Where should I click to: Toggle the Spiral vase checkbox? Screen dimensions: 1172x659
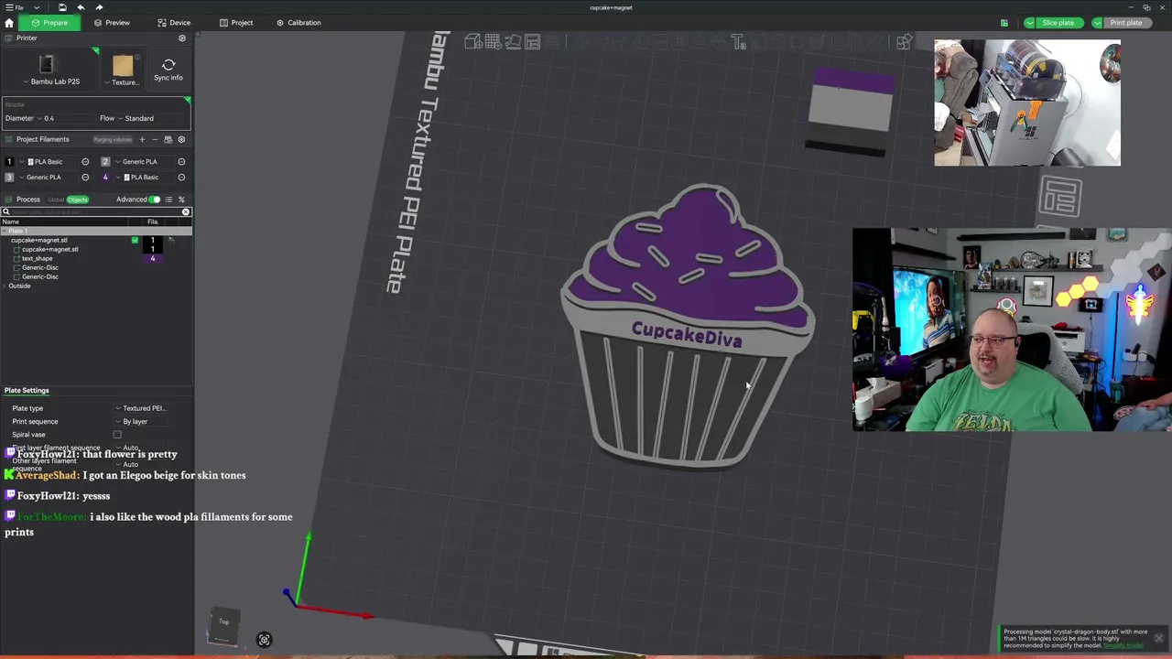tap(117, 435)
